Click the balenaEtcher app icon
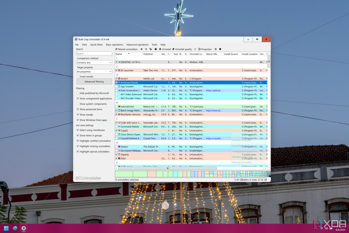Image resolution: width=349 pixels, height=233 pixels. (119, 106)
